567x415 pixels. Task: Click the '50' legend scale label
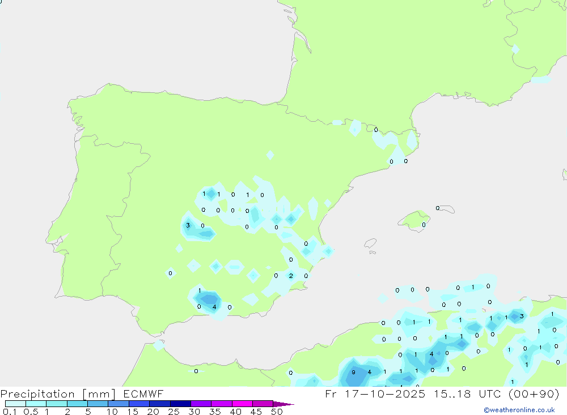[x=277, y=412]
